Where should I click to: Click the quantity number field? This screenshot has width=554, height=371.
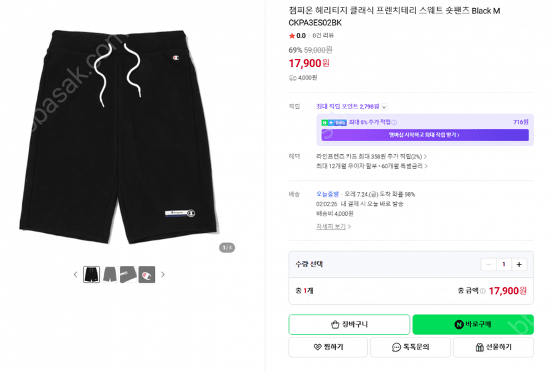tap(504, 265)
